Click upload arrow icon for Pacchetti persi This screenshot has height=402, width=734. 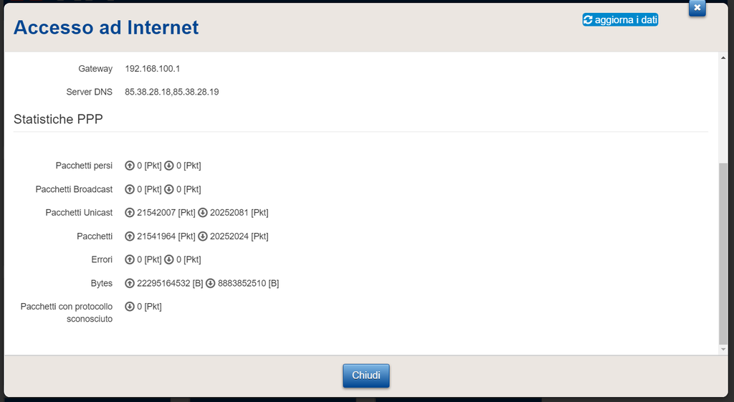click(130, 166)
